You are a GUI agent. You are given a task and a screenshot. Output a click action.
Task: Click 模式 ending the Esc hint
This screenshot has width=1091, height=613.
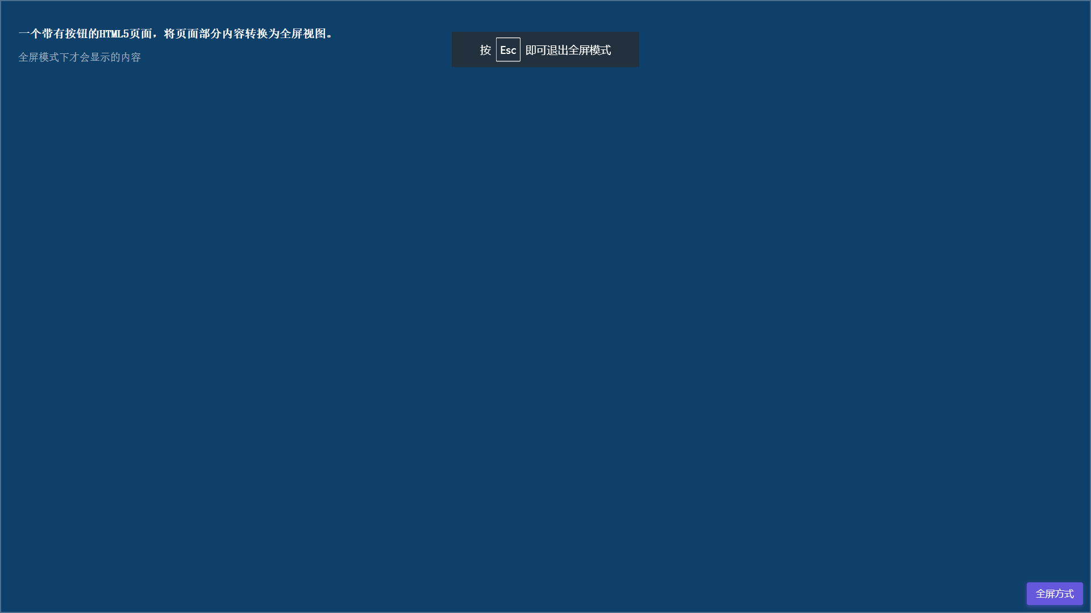tap(600, 50)
